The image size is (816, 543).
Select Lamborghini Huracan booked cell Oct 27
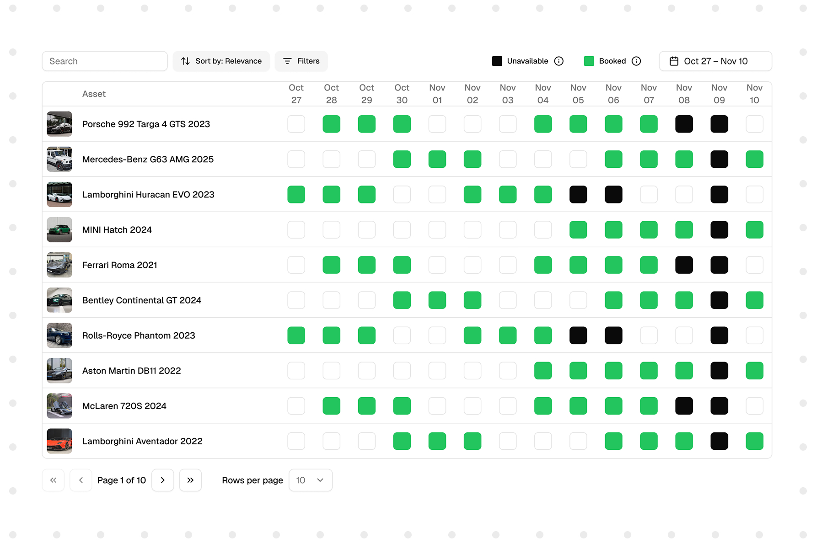pyautogui.click(x=296, y=194)
